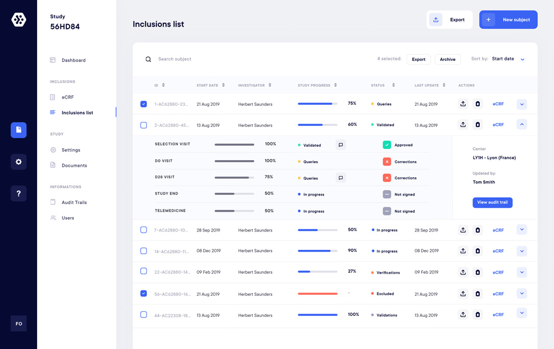Click the upload icon in row 22-AC62880-14
Screen dimensions: 554x349
coord(463,273)
